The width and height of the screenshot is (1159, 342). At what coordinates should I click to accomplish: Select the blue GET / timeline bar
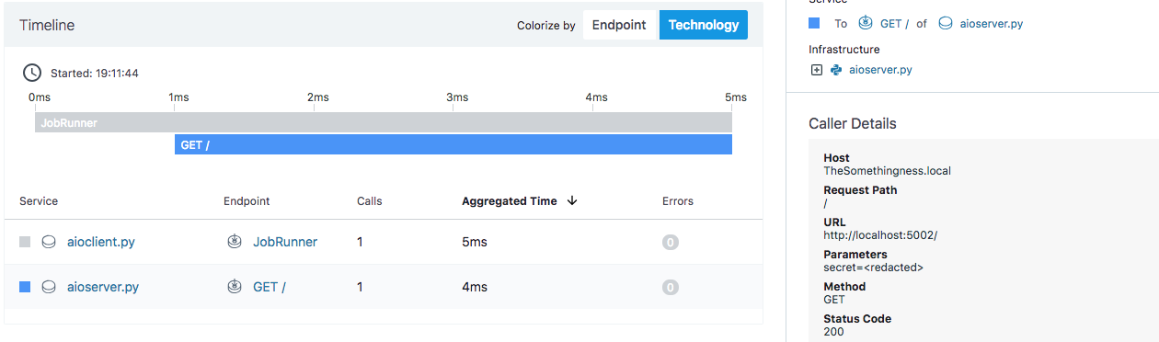tap(453, 144)
